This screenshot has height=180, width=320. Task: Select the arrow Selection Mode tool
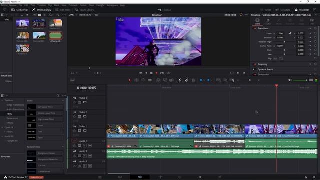(130, 80)
